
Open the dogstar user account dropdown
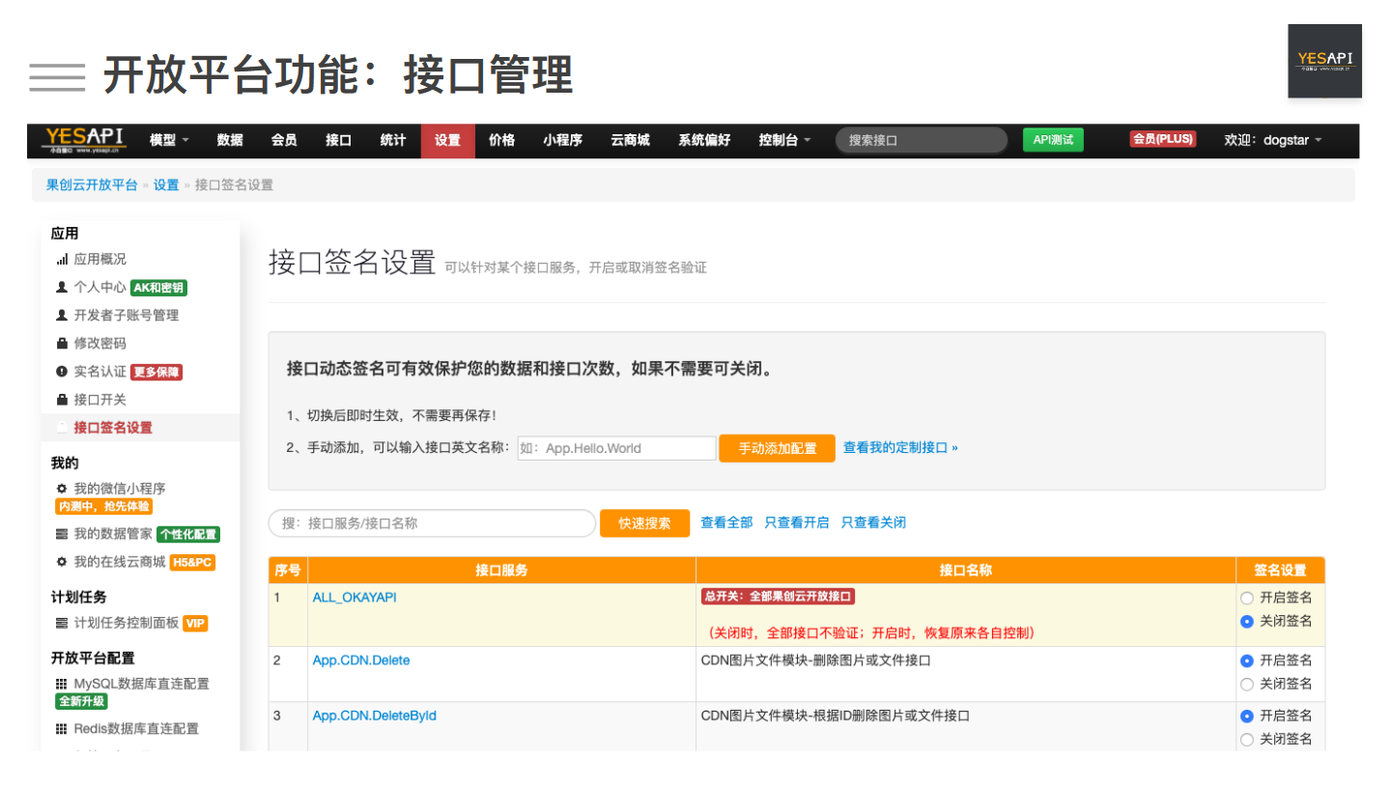click(1272, 140)
